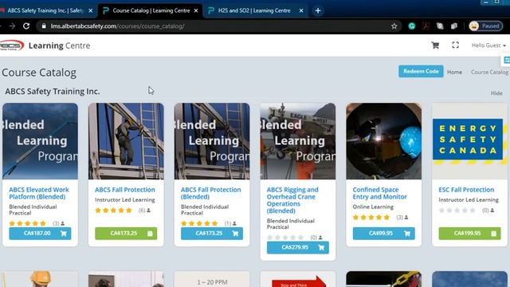The image size is (510, 287).
Task: Click the Course Catalog page heading
Action: tap(39, 73)
